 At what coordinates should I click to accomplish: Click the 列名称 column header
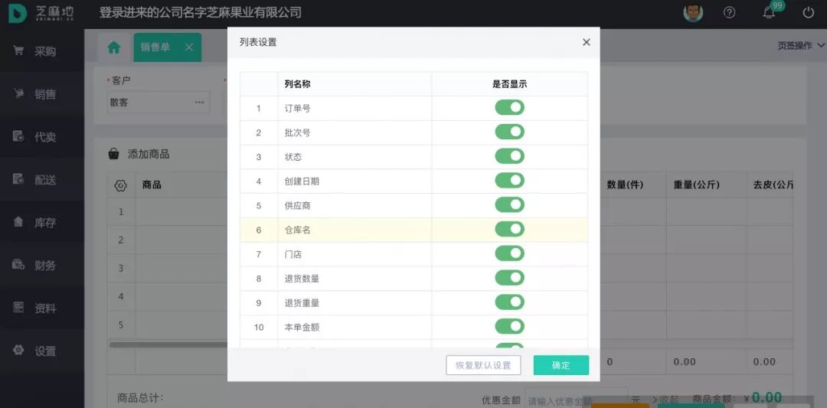pyautogui.click(x=297, y=83)
